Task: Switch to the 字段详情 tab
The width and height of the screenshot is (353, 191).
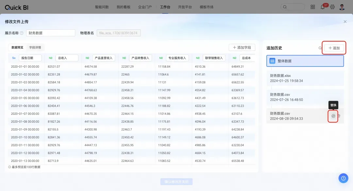Action: click(35, 47)
